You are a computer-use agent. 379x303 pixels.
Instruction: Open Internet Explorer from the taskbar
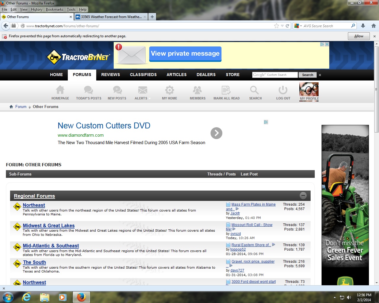point(26,297)
